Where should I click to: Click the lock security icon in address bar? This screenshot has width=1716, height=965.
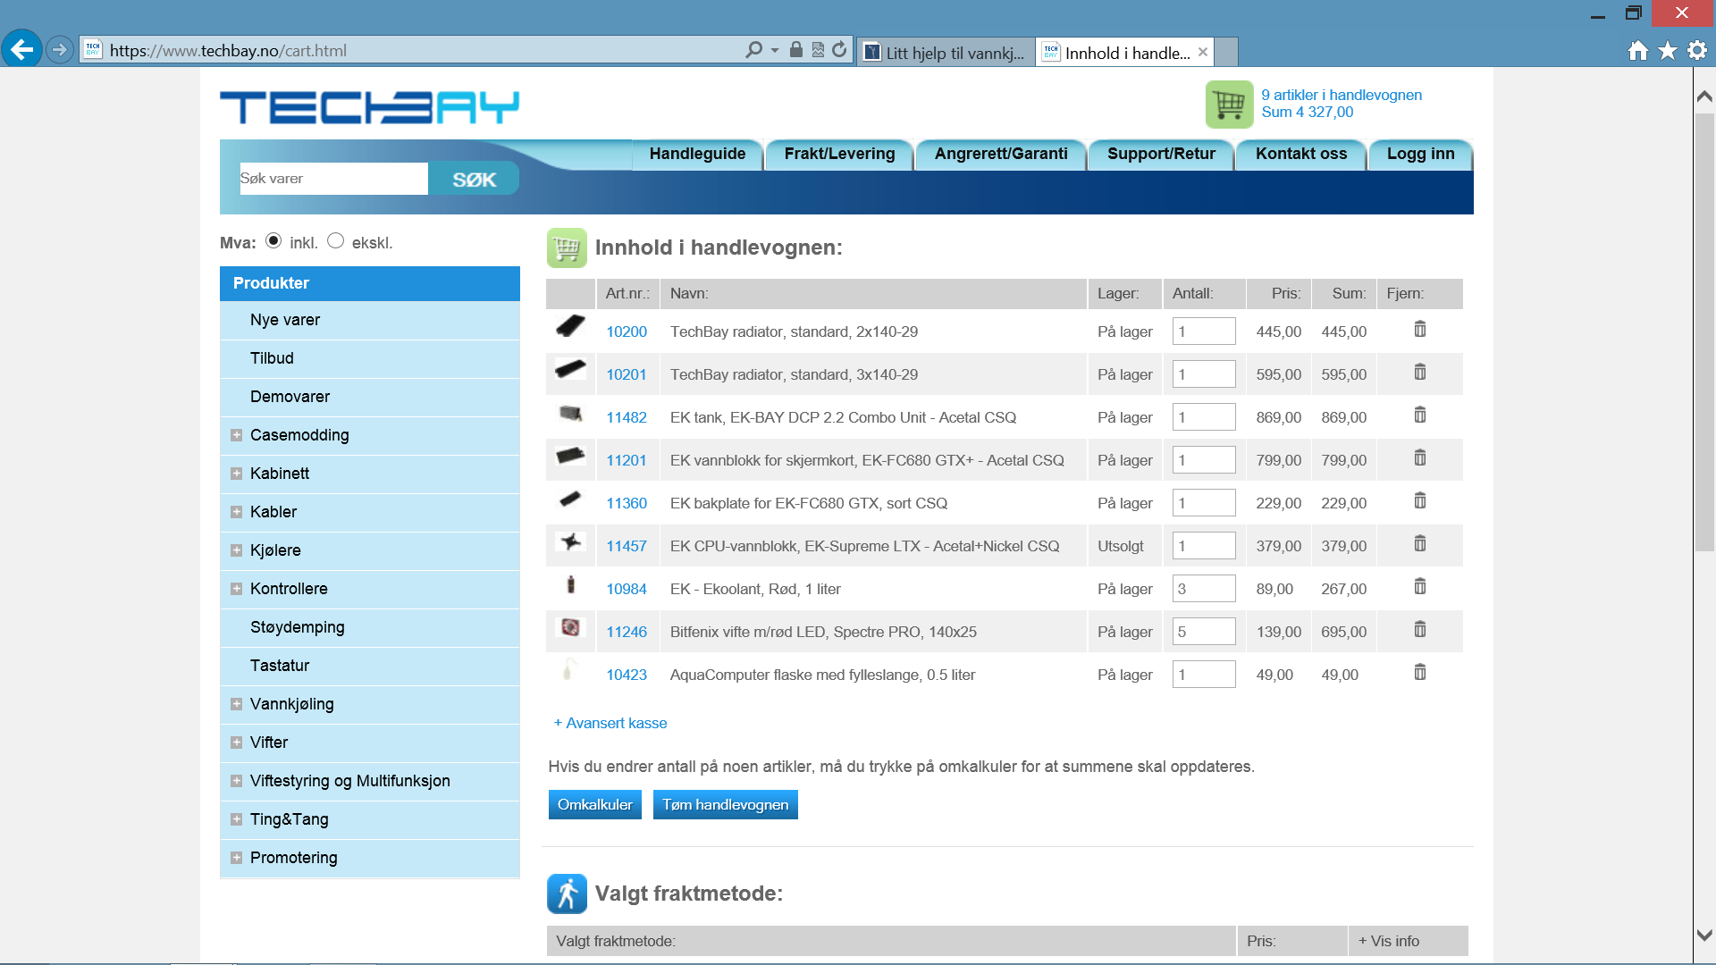point(796,50)
